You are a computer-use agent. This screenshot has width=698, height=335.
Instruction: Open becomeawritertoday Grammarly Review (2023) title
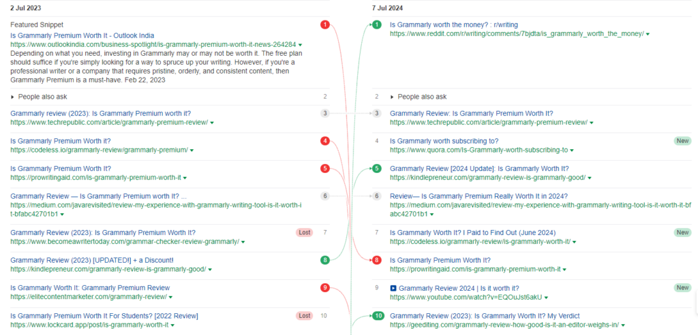[x=103, y=233]
